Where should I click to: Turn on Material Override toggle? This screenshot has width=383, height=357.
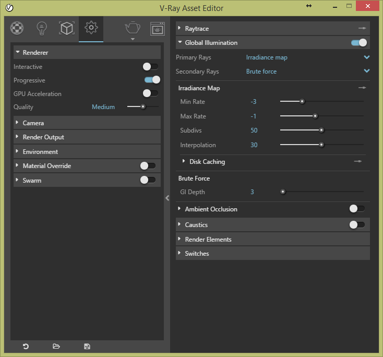pos(148,165)
